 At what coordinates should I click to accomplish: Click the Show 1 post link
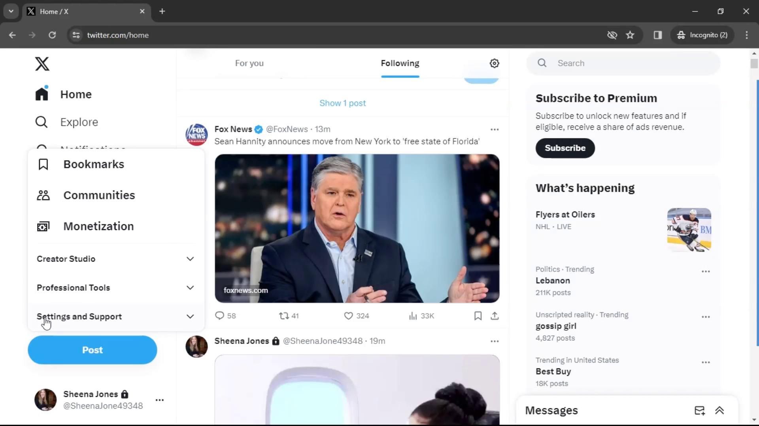342,103
